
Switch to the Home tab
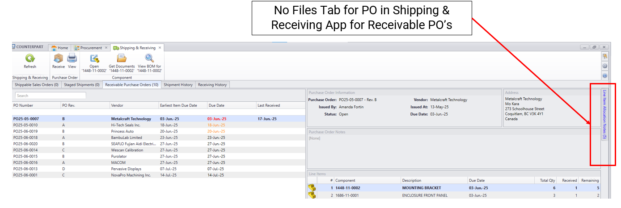point(60,48)
